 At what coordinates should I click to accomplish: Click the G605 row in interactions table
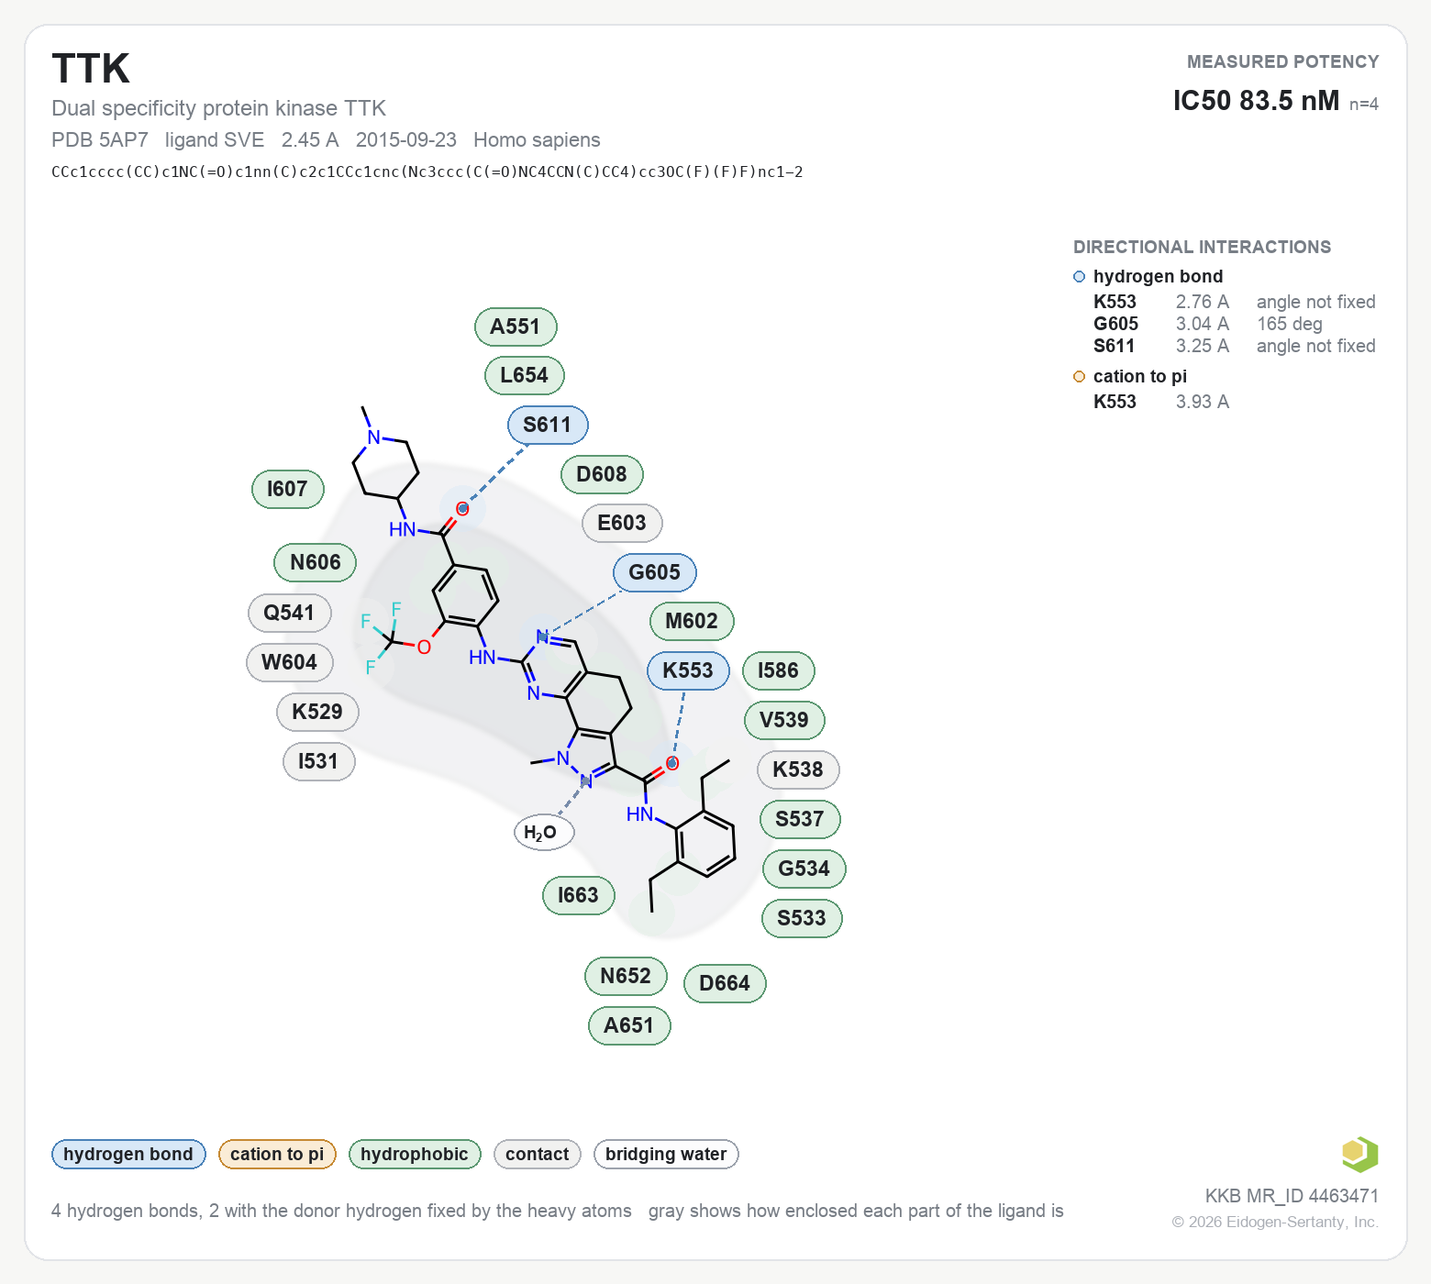(x=1234, y=324)
